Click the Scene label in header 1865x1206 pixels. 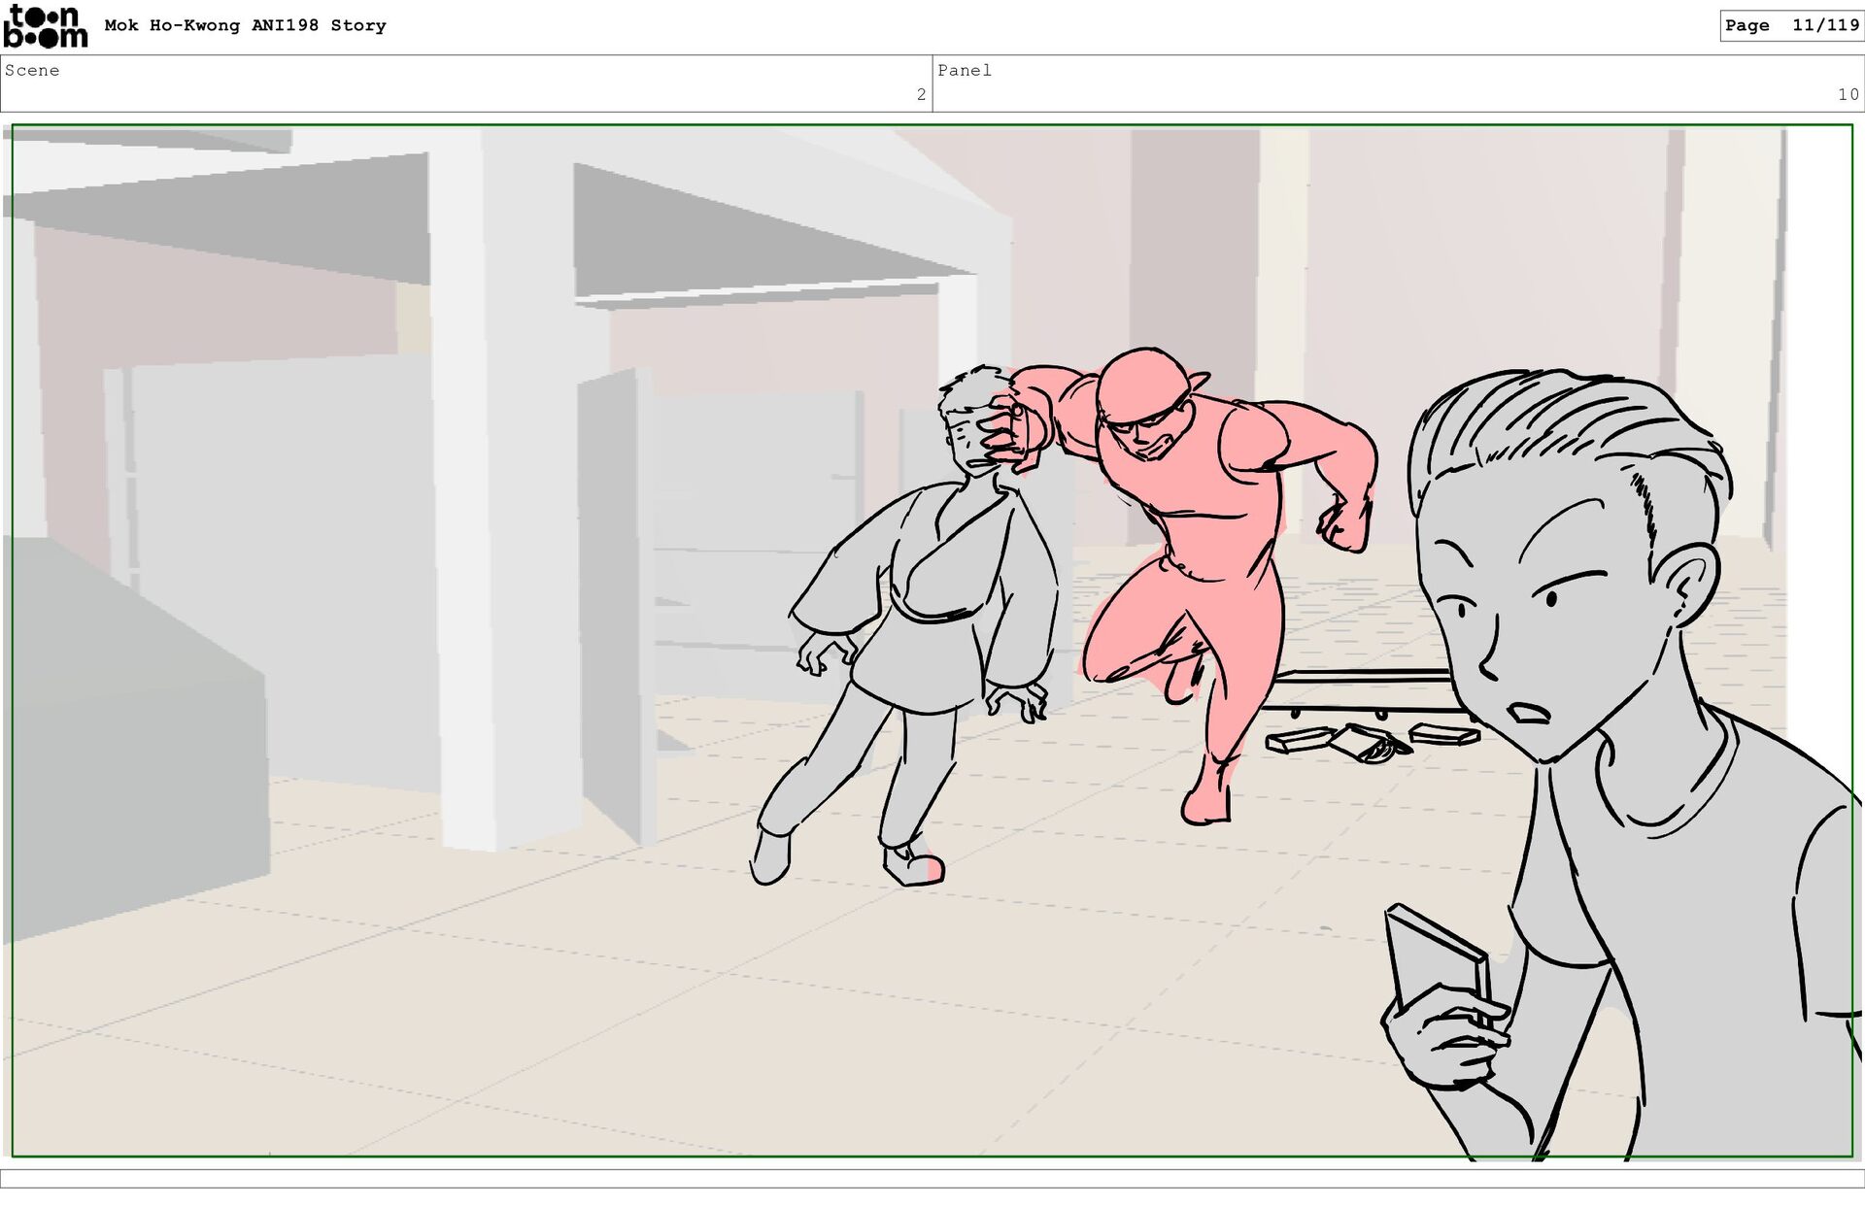pyautogui.click(x=32, y=71)
